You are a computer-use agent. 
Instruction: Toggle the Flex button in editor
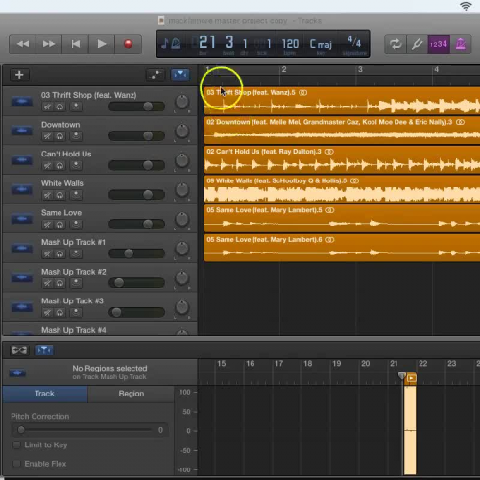[19, 350]
